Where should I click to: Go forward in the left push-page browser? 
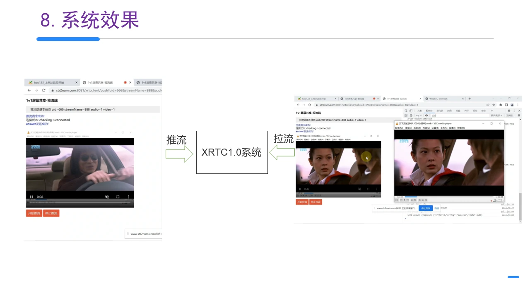[x=36, y=90]
